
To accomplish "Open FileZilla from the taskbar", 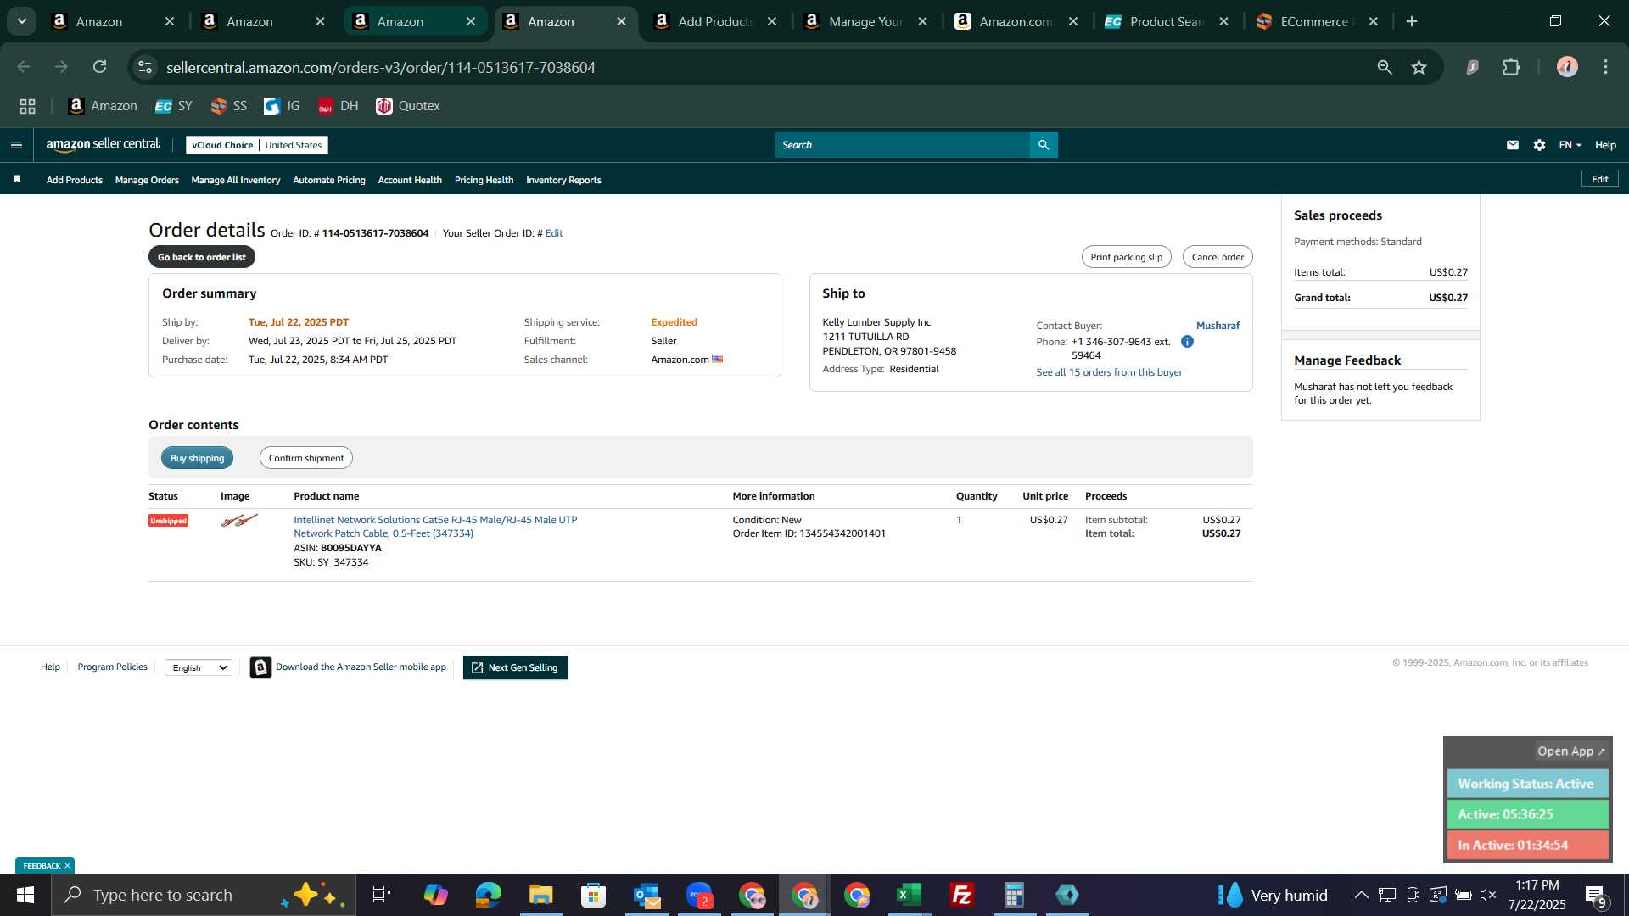I will 961,895.
